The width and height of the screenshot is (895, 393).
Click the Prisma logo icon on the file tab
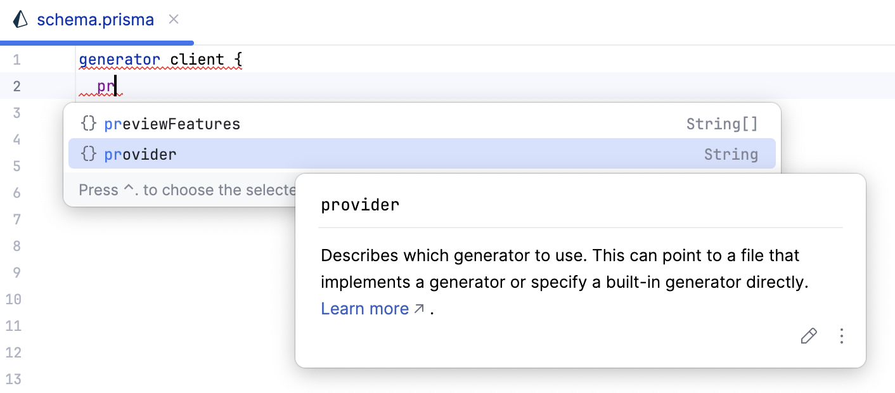pos(19,19)
